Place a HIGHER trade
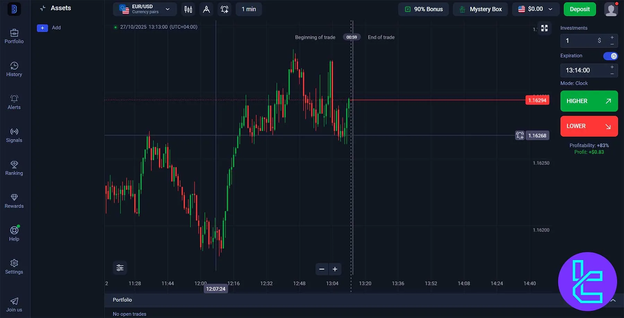 click(x=589, y=101)
